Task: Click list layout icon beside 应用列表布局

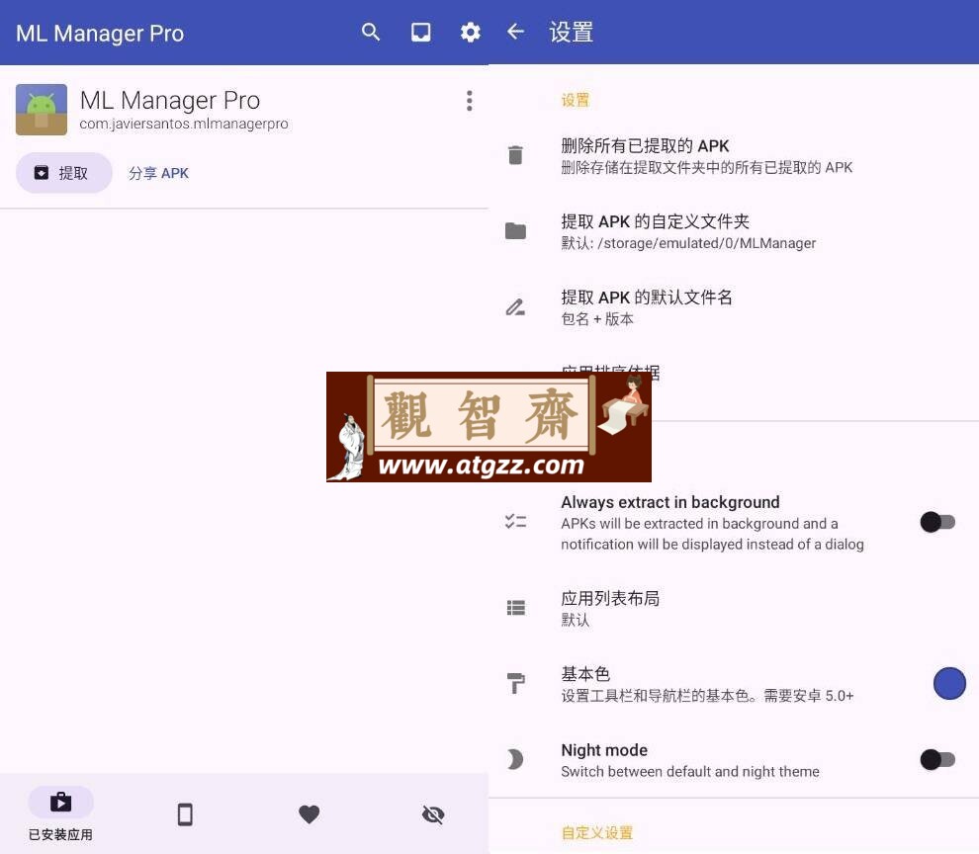Action: click(515, 608)
